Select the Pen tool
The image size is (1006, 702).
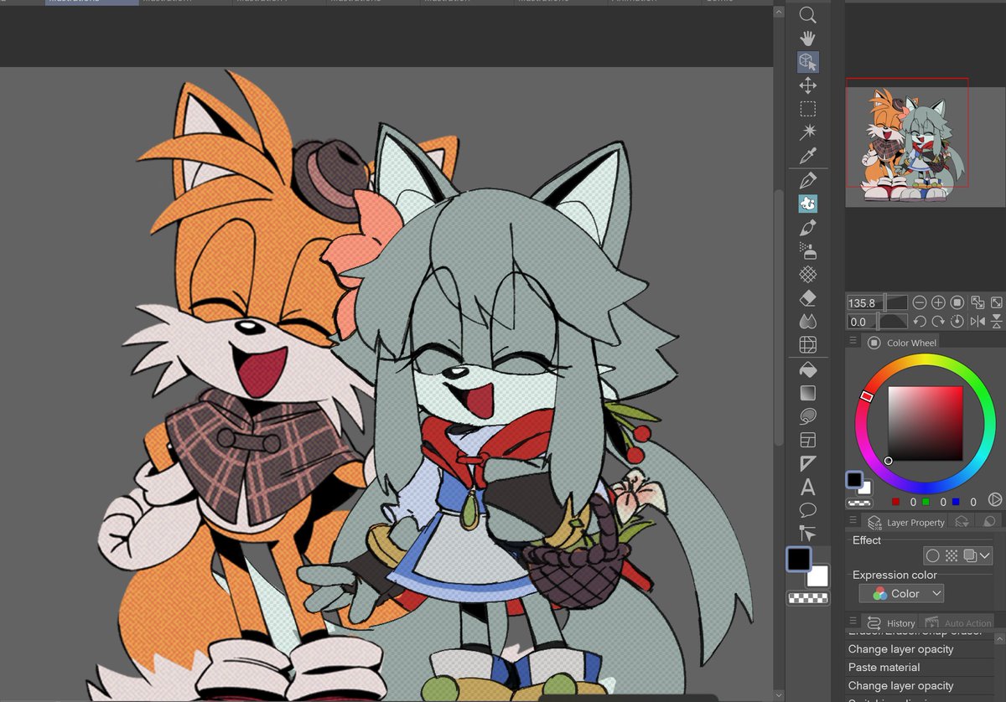click(x=807, y=179)
